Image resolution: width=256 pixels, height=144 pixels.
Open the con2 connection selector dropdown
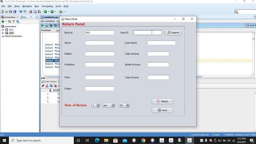point(251,25)
